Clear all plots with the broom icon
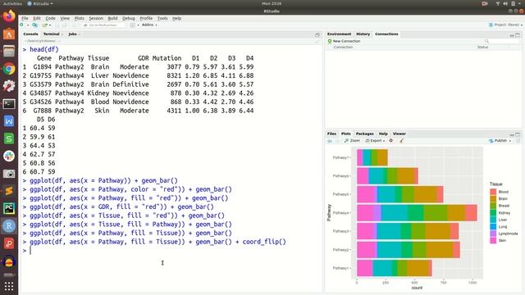 (401, 141)
